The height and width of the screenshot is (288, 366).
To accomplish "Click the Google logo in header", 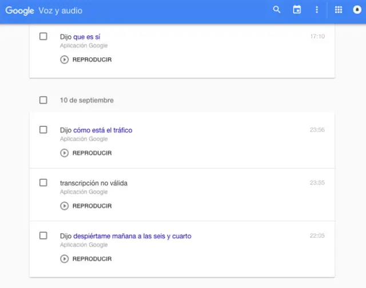I will point(20,10).
